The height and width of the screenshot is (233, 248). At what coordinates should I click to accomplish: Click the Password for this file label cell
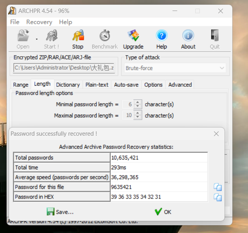pyautogui.click(x=62, y=187)
